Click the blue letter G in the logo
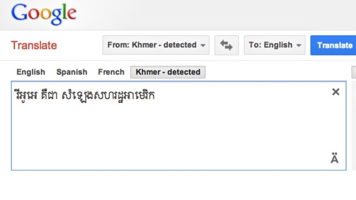 tap(19, 13)
